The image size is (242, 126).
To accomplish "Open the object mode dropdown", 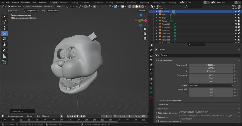I will coord(16,6).
